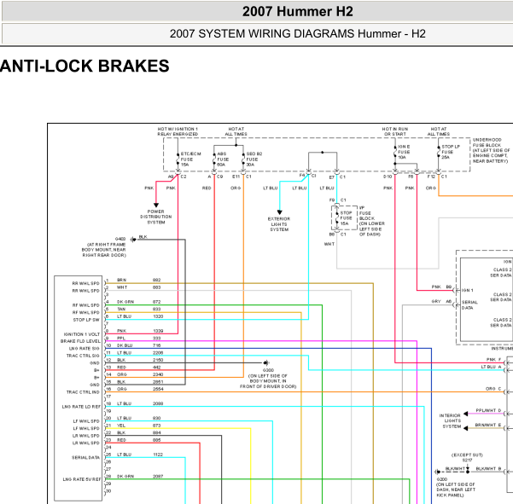
Task: Click the "LNG RATE 5V REF" pin label
Action: [82, 479]
